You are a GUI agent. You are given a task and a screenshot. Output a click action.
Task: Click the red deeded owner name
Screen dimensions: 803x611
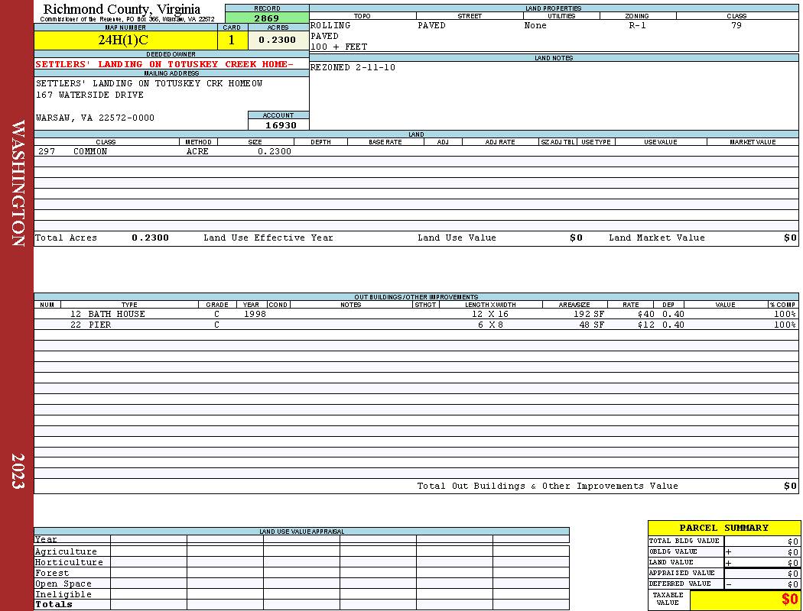pos(164,64)
